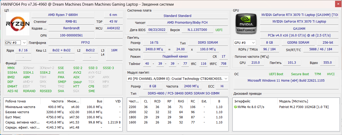Click the 2400.0 МГц memory frequency field
Viewport: 342px width, 135px height.
pyautogui.click(x=154, y=49)
